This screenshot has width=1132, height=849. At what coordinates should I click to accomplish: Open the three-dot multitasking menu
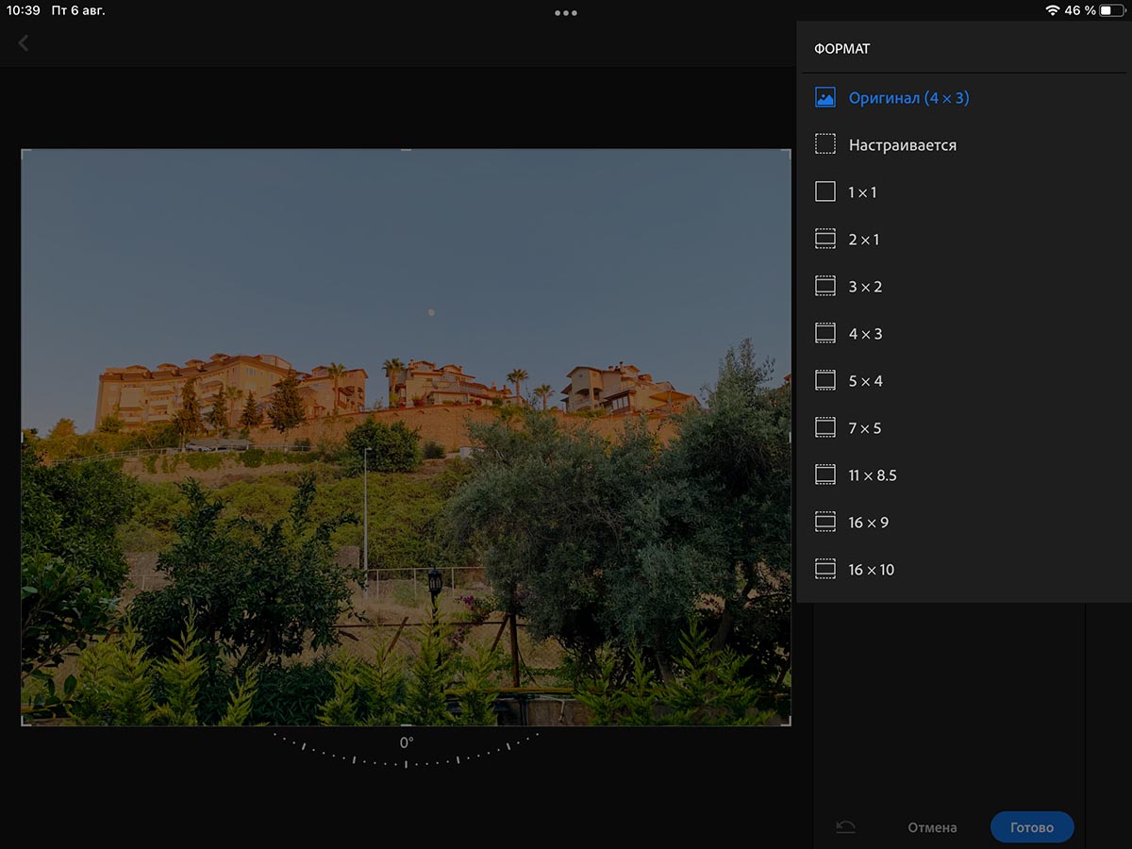click(566, 13)
